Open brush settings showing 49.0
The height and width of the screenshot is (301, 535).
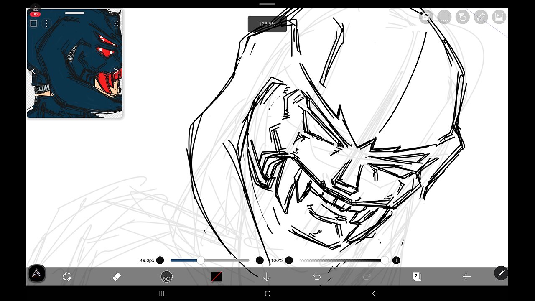point(166,277)
